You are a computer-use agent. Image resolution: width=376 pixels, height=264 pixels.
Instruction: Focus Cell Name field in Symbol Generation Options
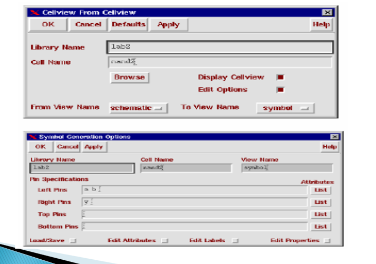(x=186, y=168)
